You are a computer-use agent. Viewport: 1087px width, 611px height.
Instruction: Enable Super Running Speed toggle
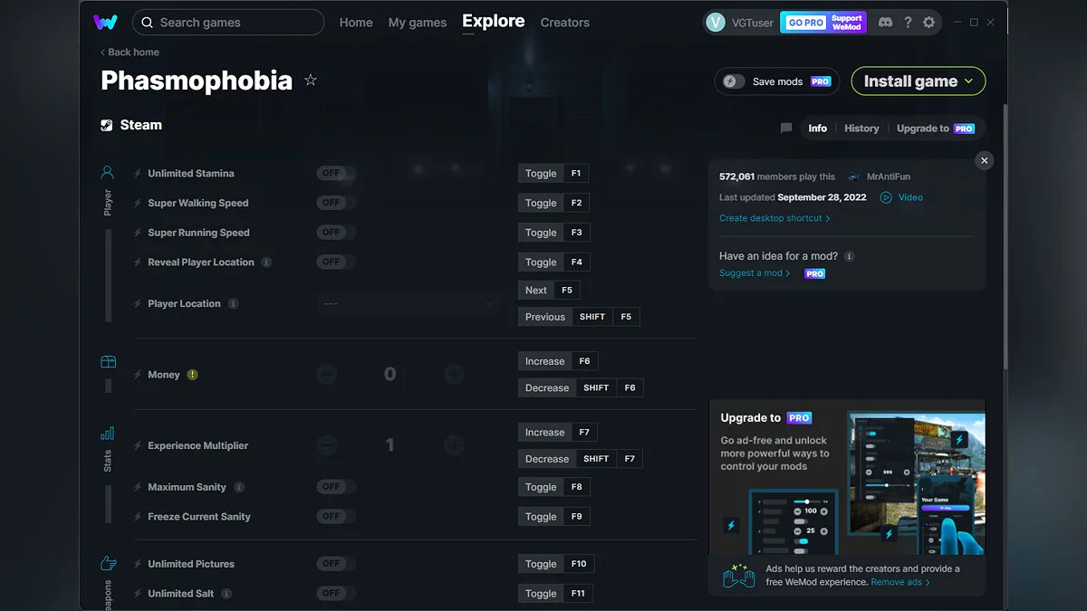[x=336, y=233]
